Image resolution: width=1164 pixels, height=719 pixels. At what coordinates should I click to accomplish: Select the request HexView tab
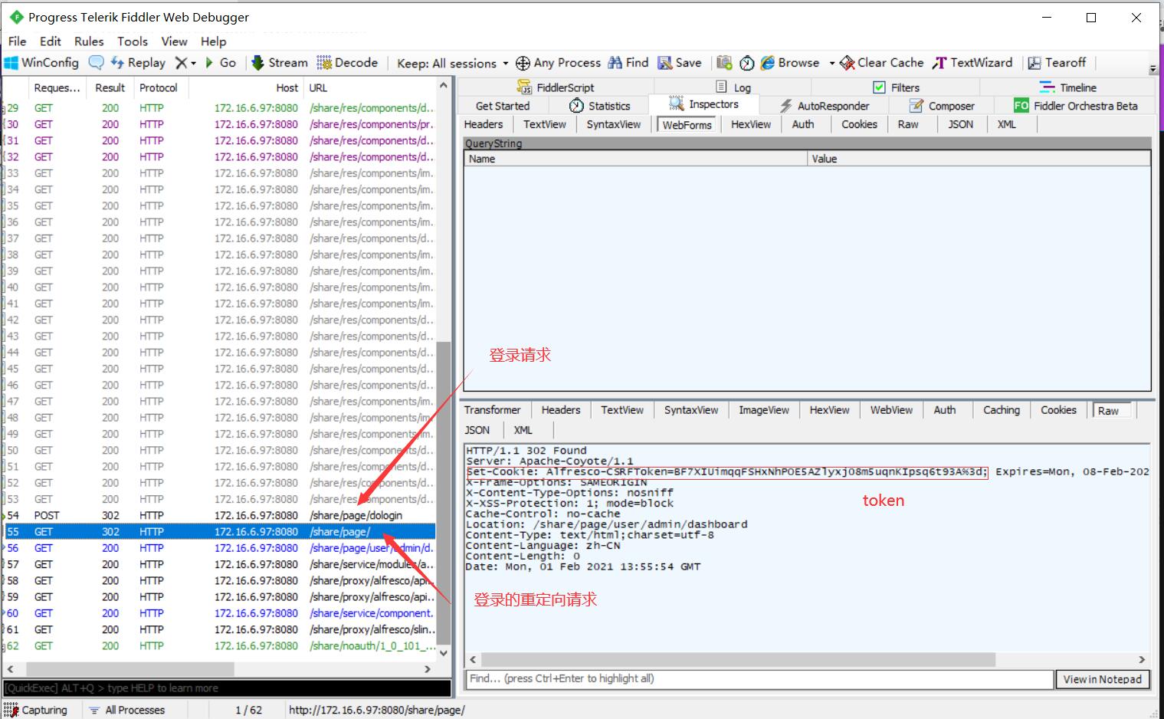point(751,124)
